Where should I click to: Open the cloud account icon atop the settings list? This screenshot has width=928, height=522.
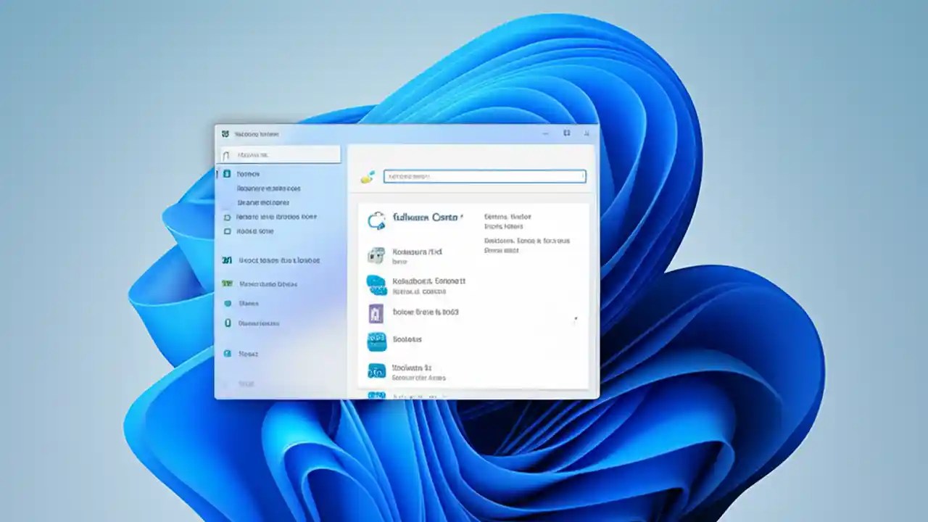[376, 220]
